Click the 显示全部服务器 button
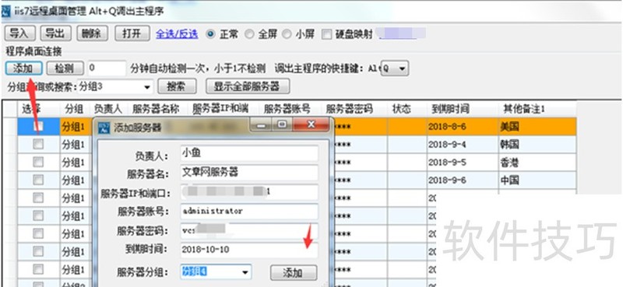 (x=248, y=86)
